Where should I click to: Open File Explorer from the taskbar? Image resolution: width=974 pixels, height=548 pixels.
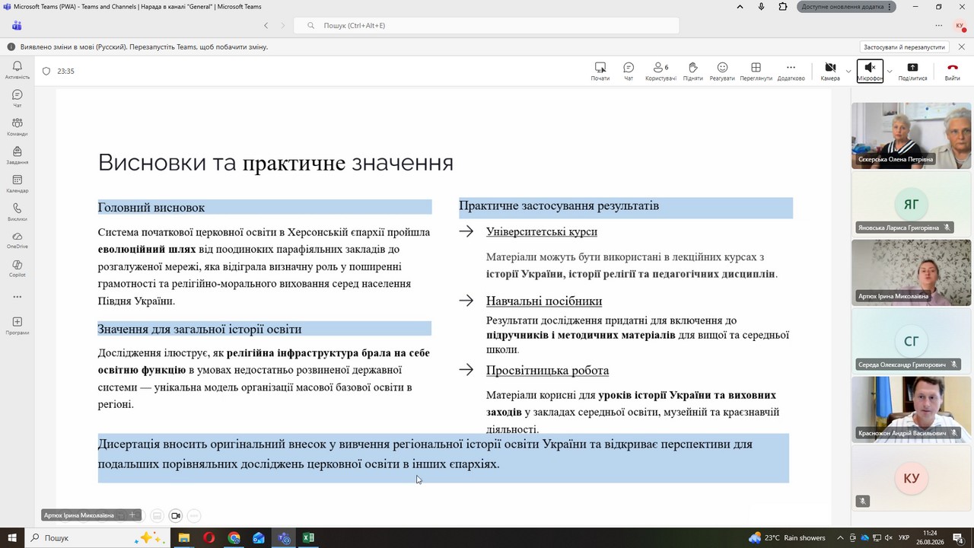pyautogui.click(x=183, y=537)
